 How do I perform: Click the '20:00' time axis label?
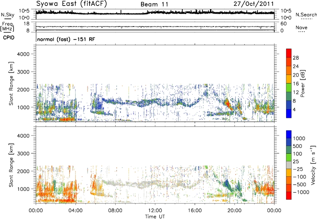pos(234,211)
